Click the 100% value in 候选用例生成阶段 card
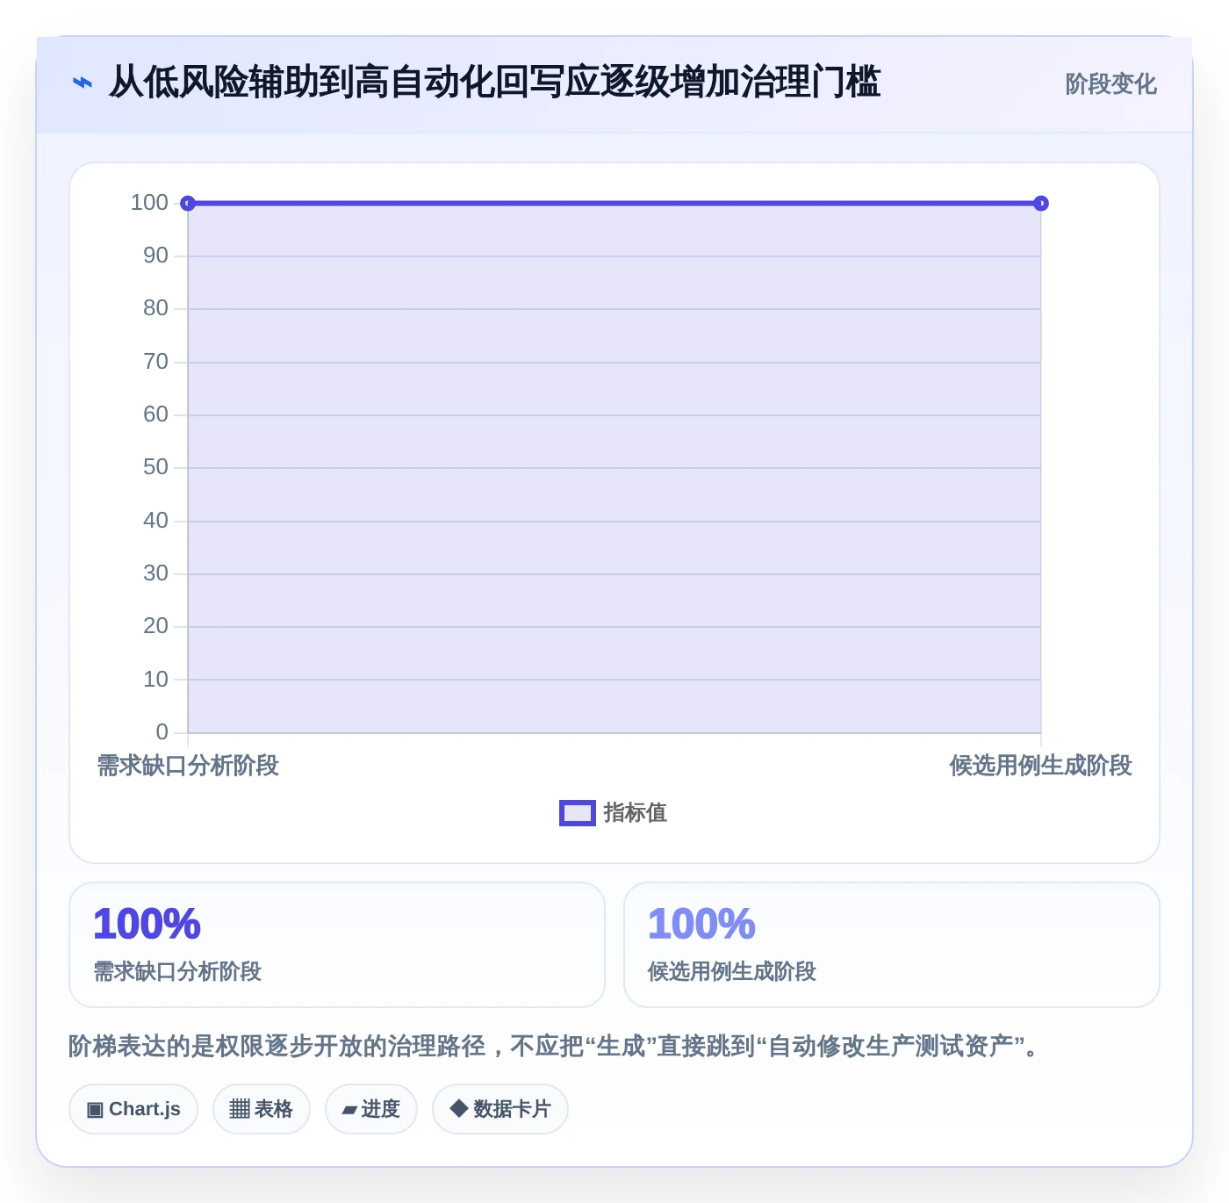Viewport: 1229px width, 1203px height. click(701, 924)
